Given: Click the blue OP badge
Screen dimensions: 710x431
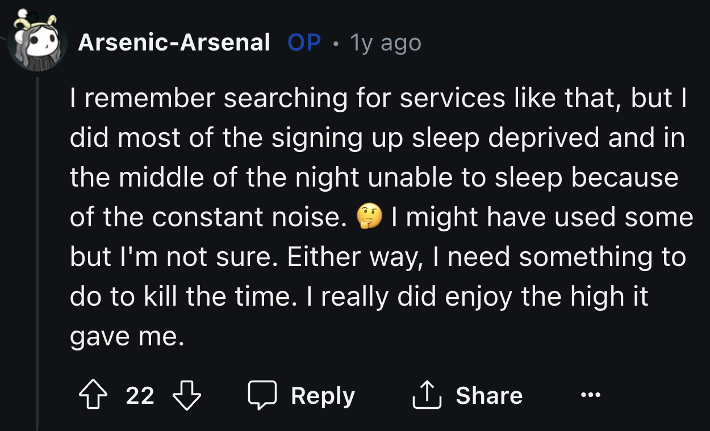Looking at the screenshot, I should pos(304,43).
